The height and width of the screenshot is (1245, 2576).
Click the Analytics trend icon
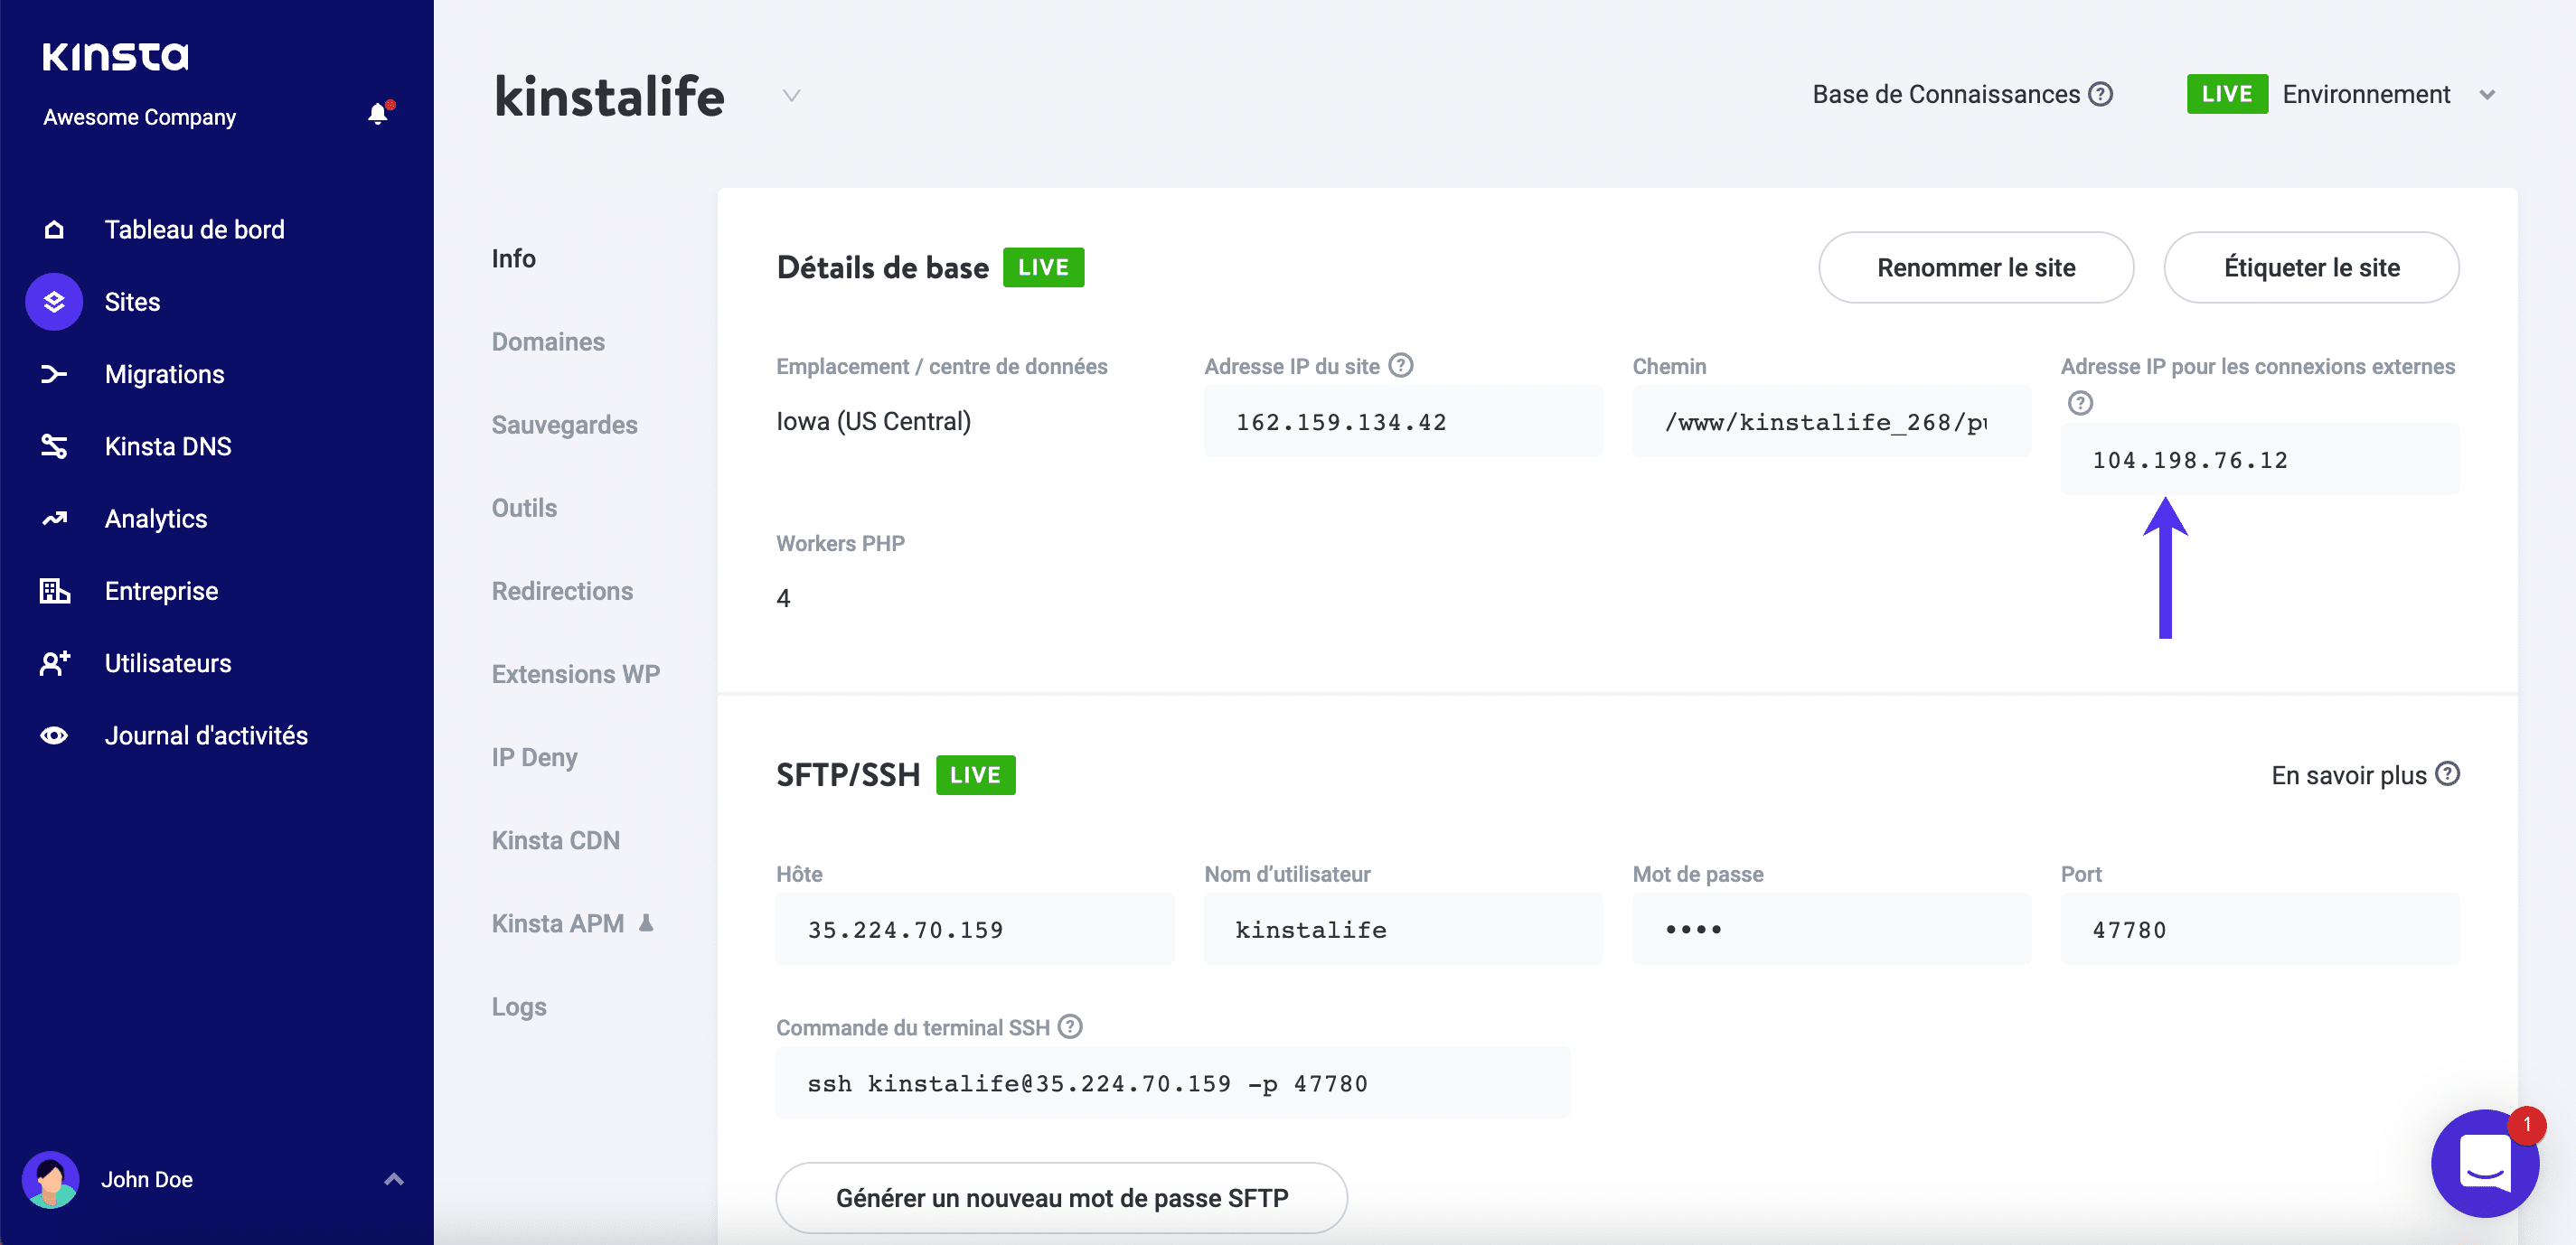pyautogui.click(x=54, y=519)
